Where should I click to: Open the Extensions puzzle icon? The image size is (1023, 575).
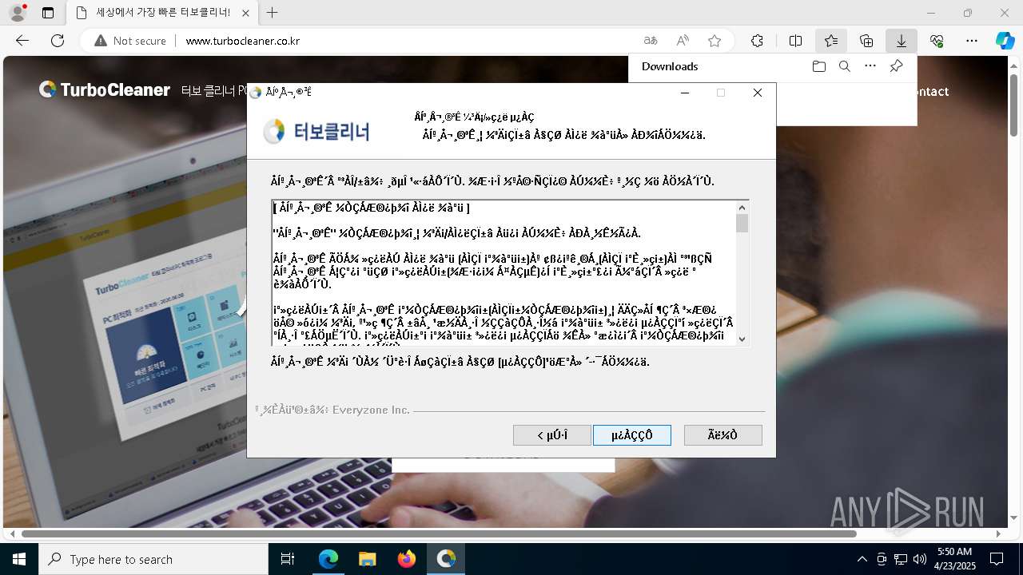(x=757, y=41)
